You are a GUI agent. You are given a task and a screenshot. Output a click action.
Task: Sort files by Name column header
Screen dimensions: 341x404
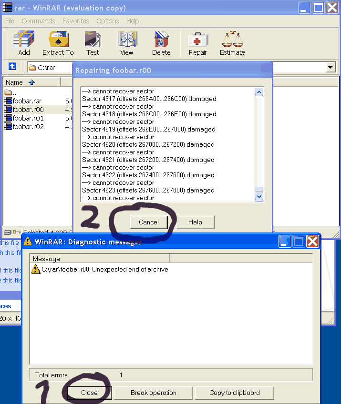(31, 82)
